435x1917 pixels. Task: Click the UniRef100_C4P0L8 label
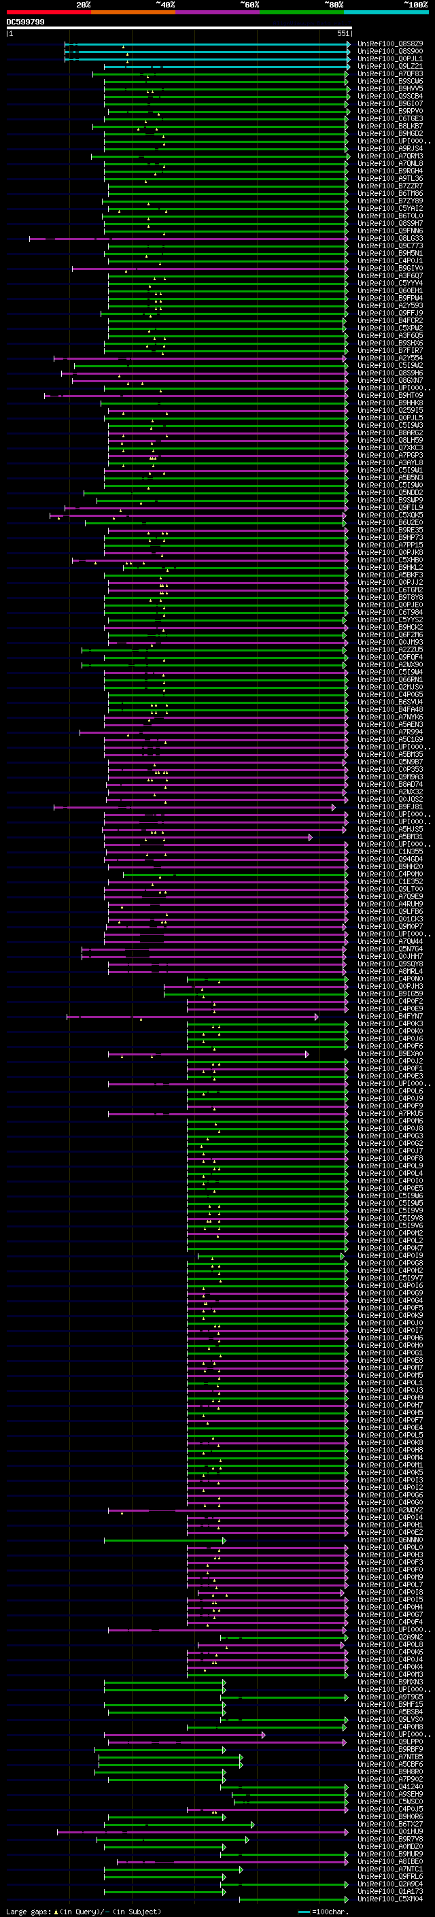click(390, 1644)
